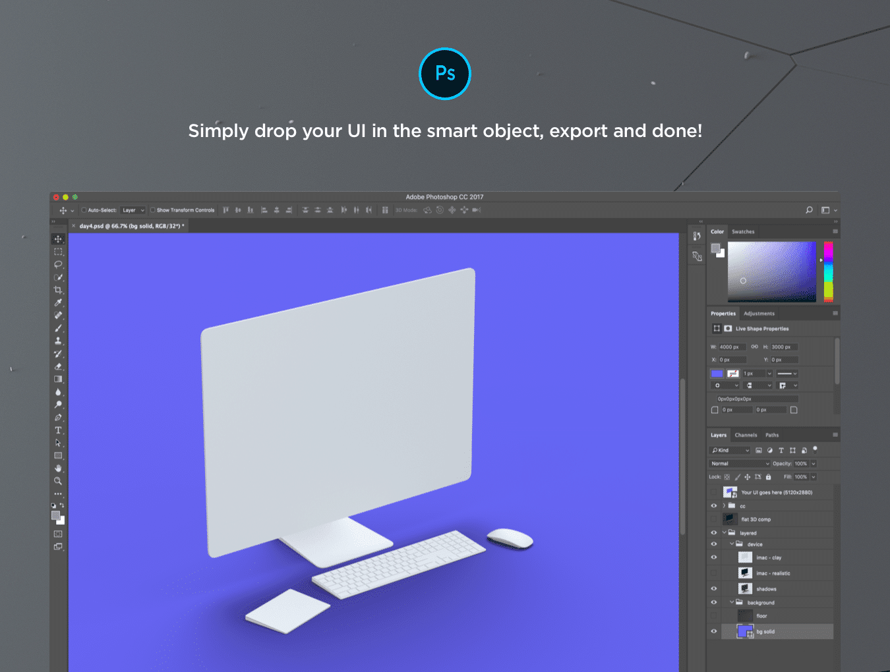Select the Lasso tool
The height and width of the screenshot is (672, 890).
click(x=58, y=264)
